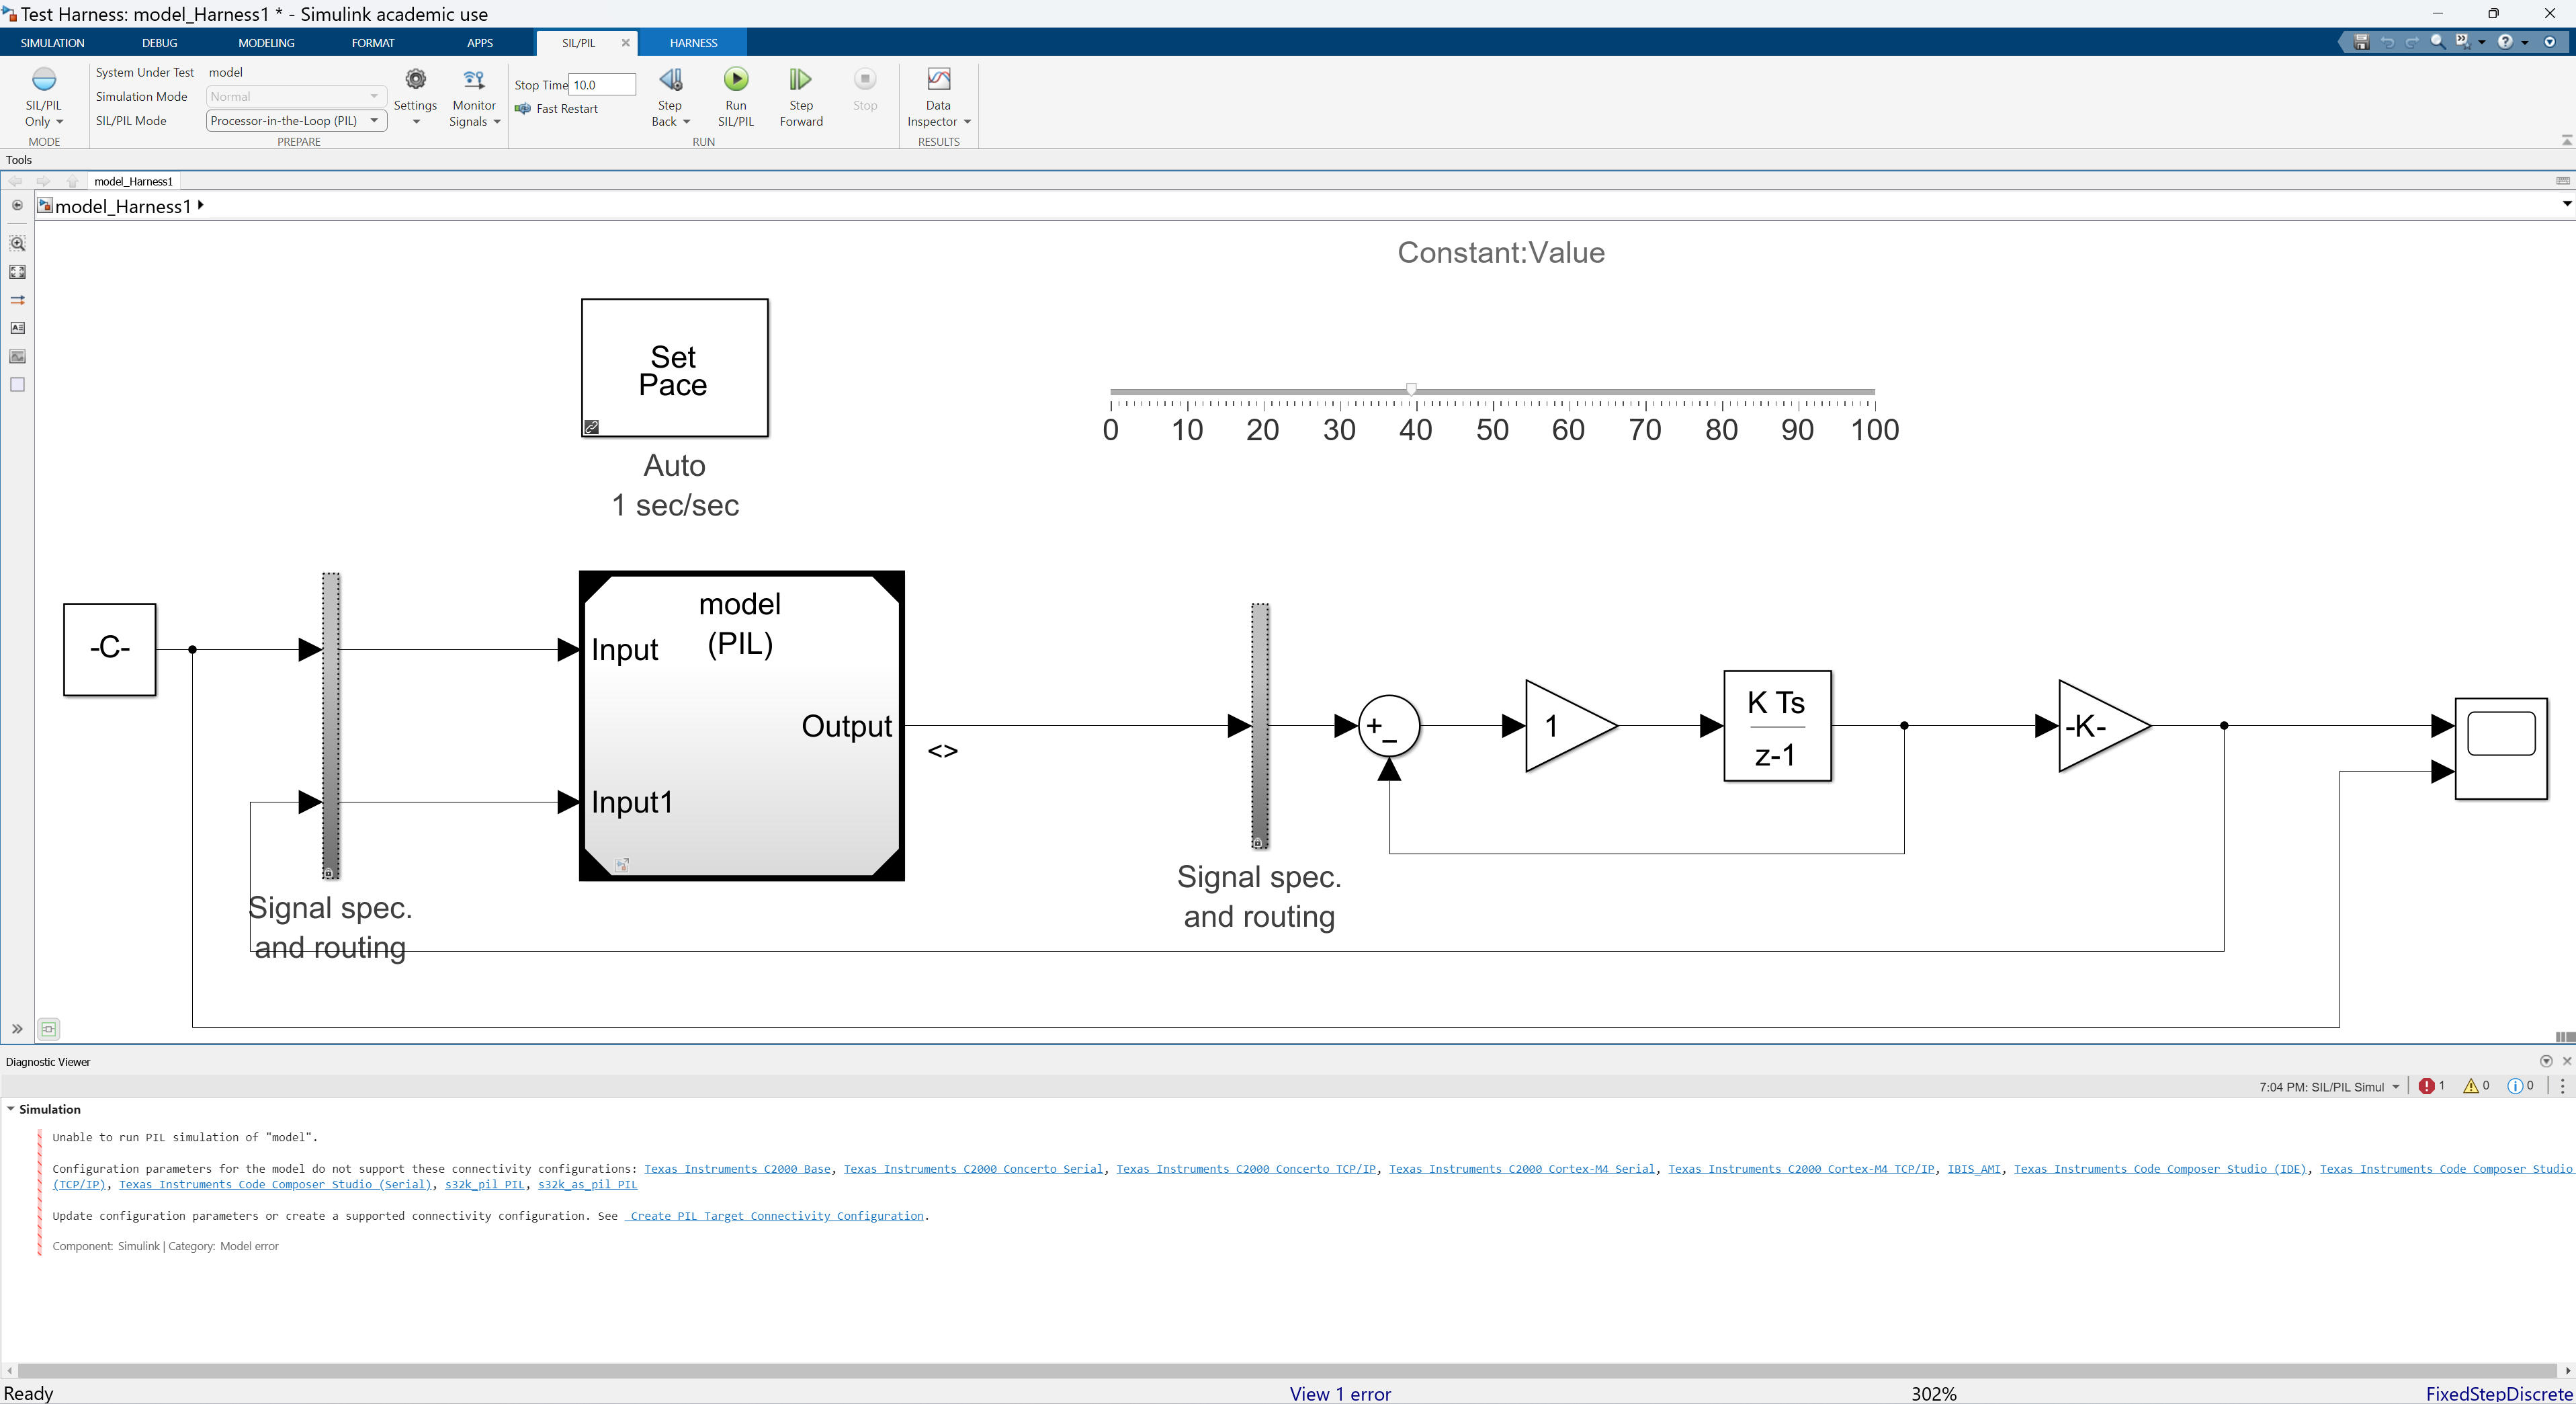This screenshot has width=2576, height=1404.
Task: Open Create PIL Target Connectivity Configuration link
Action: [x=776, y=1216]
